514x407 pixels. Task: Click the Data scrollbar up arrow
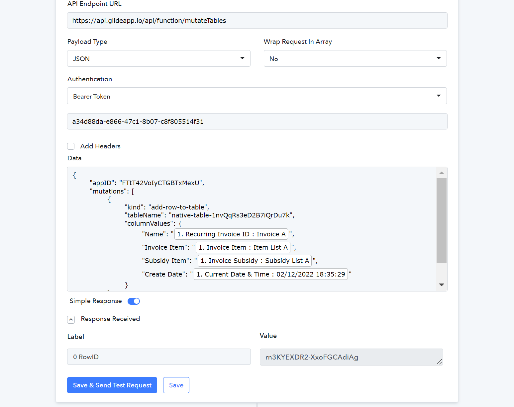pos(442,173)
